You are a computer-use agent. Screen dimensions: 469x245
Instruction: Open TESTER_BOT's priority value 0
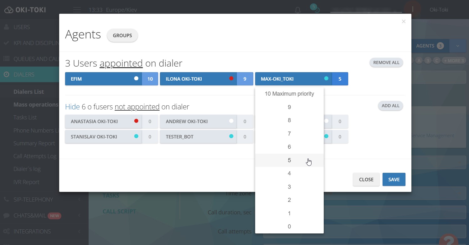coord(245,137)
